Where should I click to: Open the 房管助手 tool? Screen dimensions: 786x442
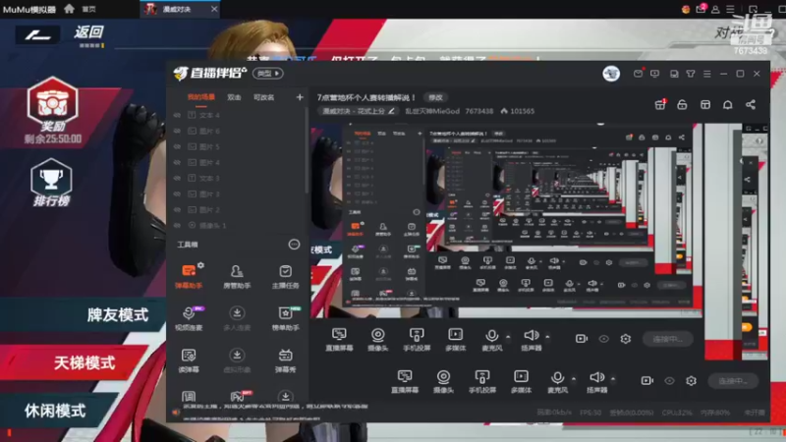237,277
